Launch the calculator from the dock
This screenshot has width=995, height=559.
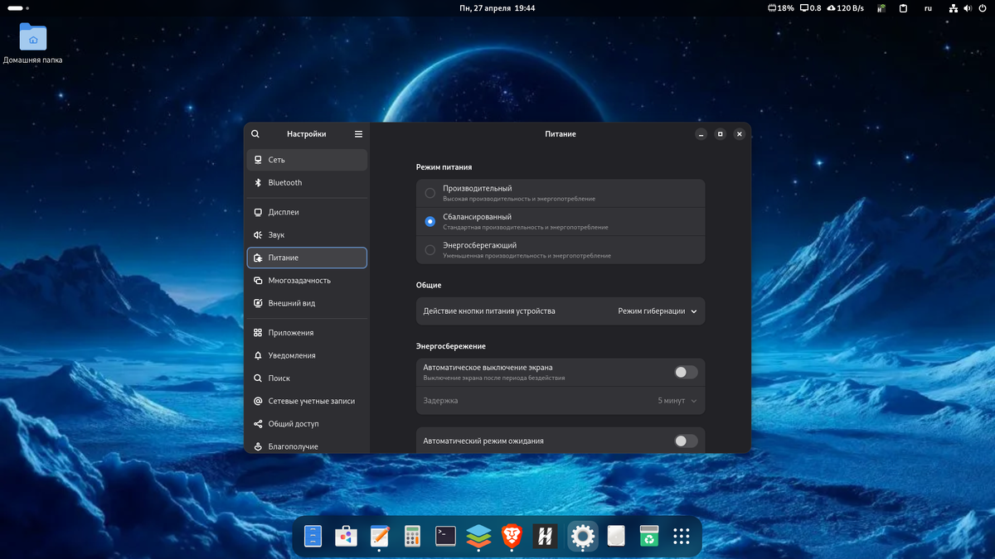(412, 537)
